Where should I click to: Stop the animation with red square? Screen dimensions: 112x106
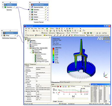pyautogui.click(x=60, y=86)
